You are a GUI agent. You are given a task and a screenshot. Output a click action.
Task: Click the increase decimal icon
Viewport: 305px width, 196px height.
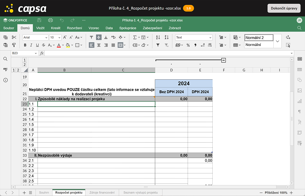210,45
